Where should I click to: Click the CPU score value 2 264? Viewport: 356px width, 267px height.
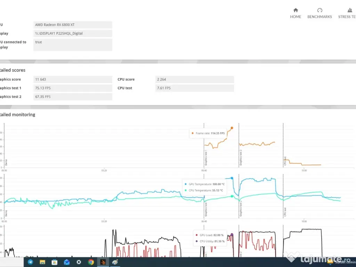tap(194, 79)
